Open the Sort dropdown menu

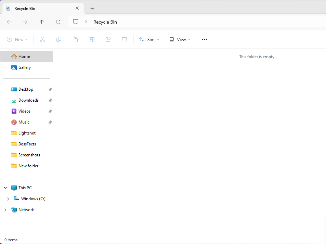pos(149,40)
